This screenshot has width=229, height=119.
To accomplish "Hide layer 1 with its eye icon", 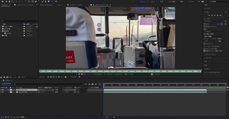I will coord(1,90).
